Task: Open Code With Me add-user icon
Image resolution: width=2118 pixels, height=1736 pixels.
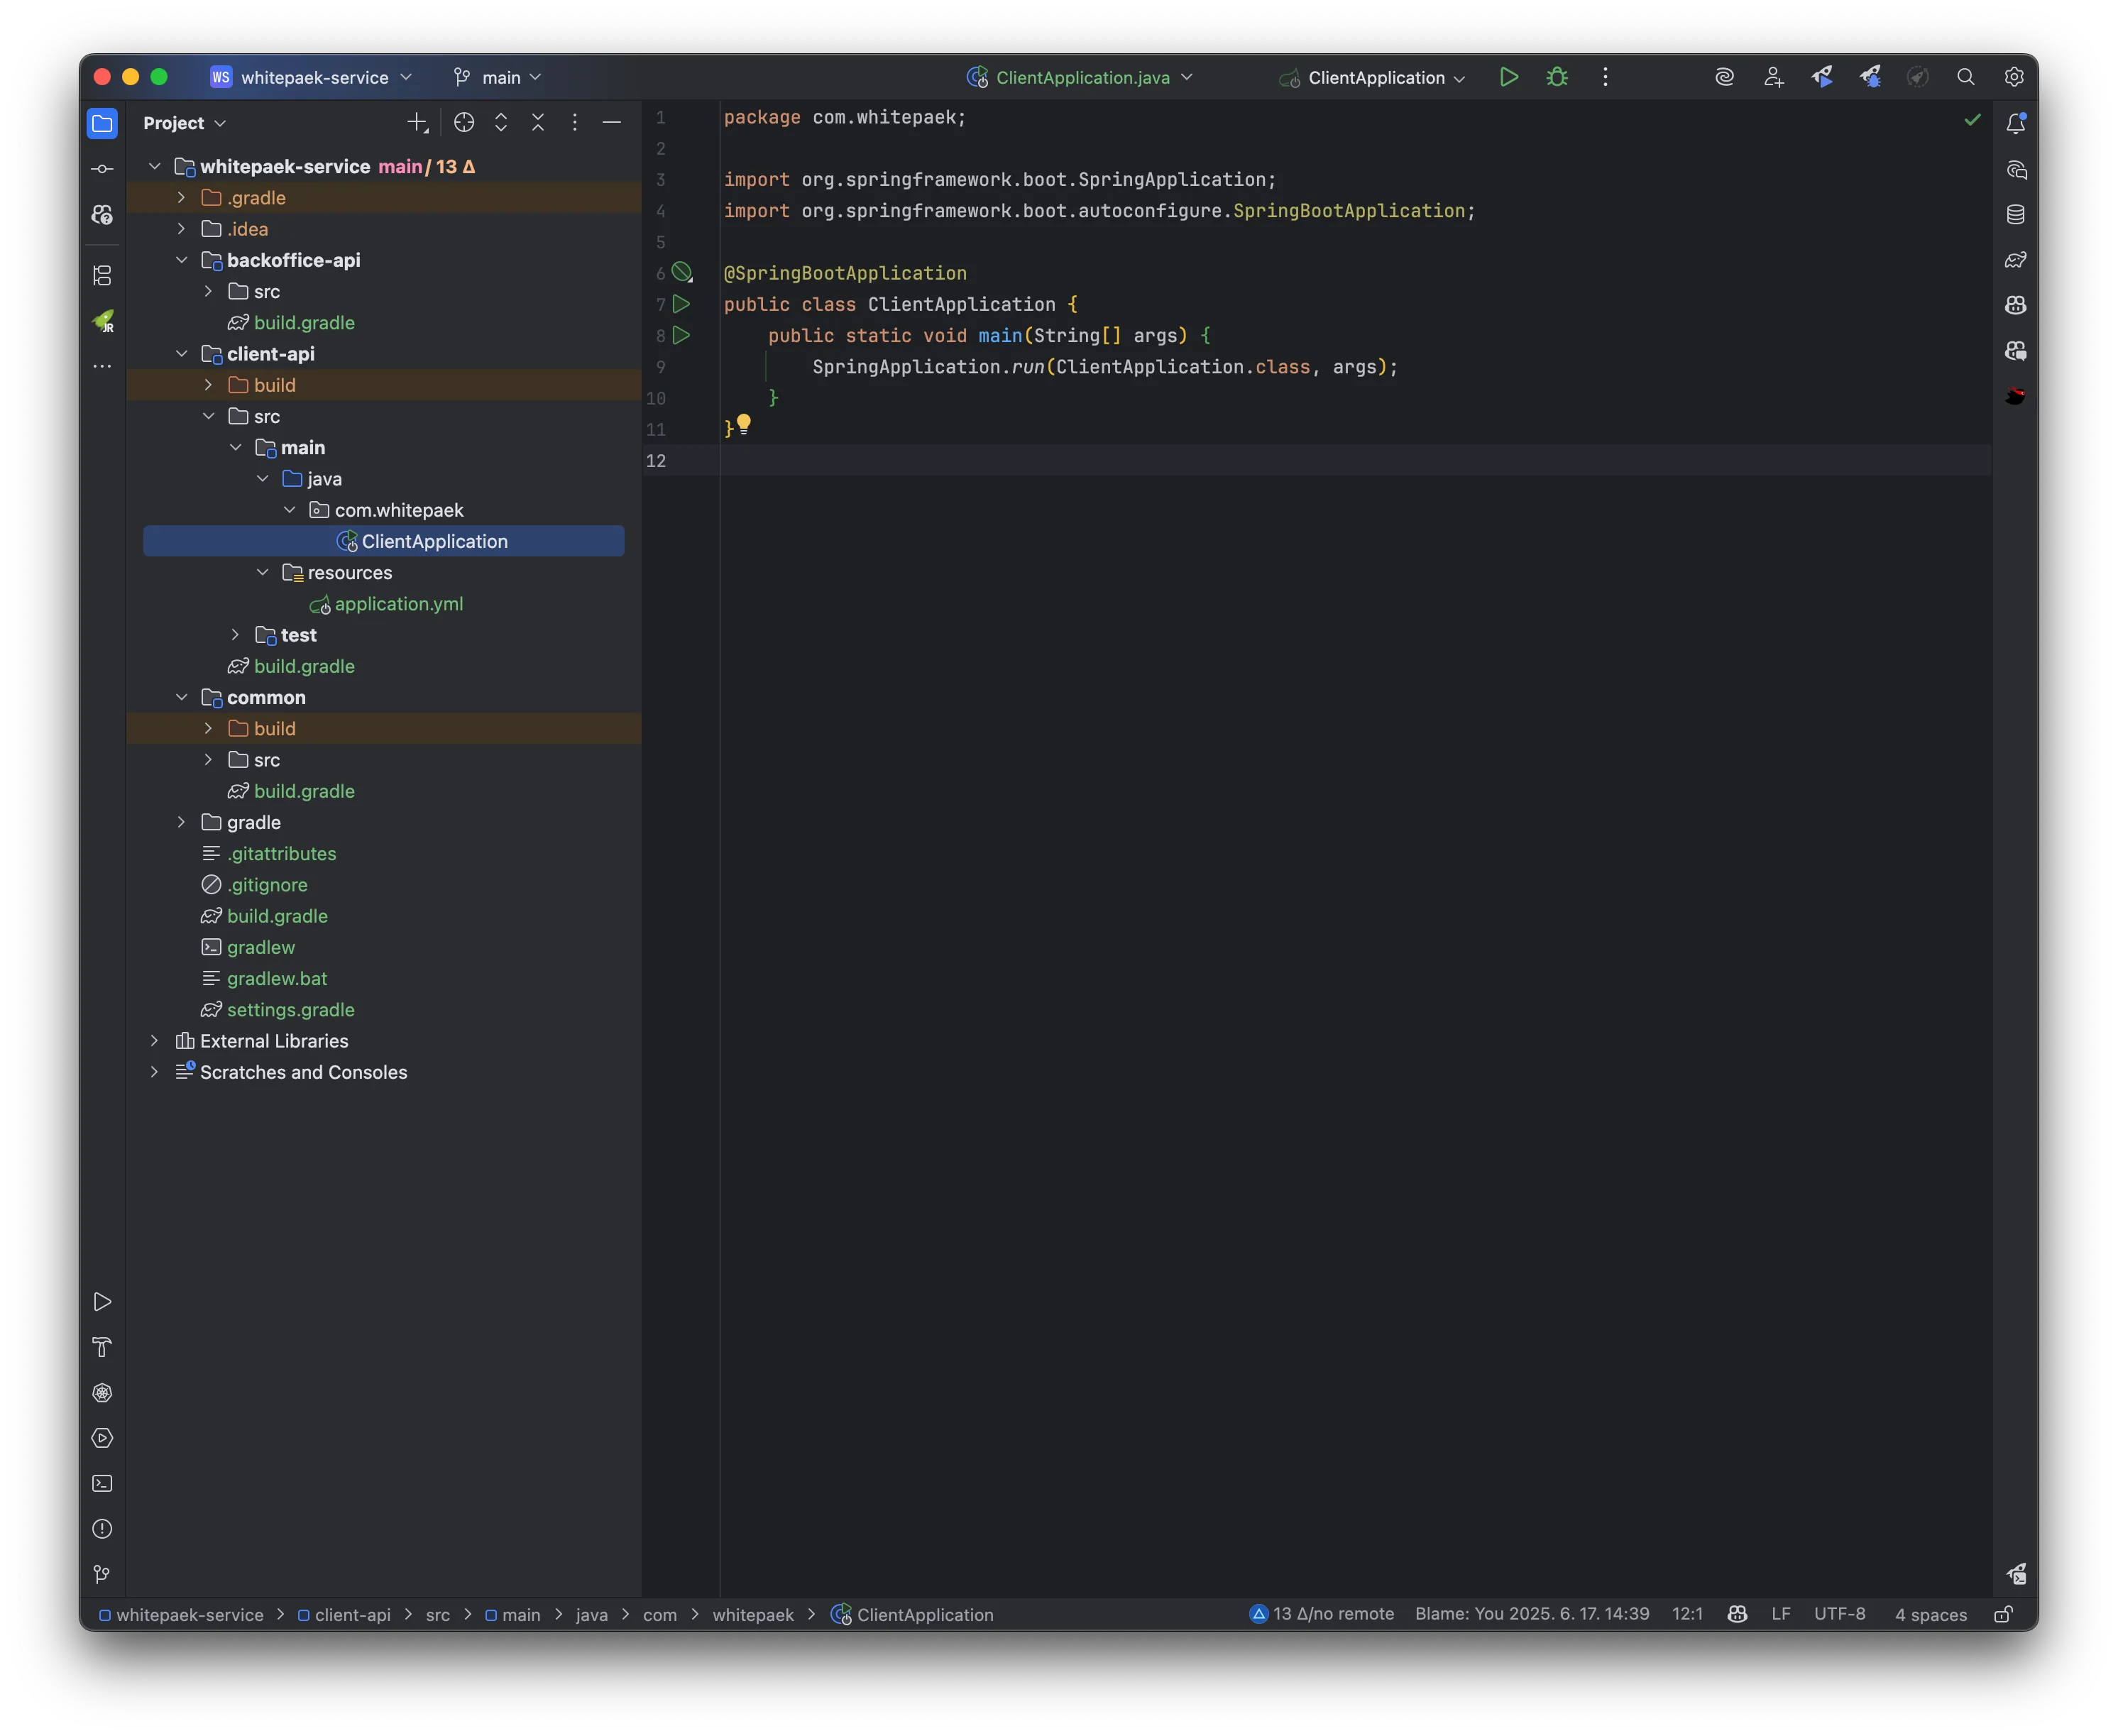Action: click(x=1773, y=77)
